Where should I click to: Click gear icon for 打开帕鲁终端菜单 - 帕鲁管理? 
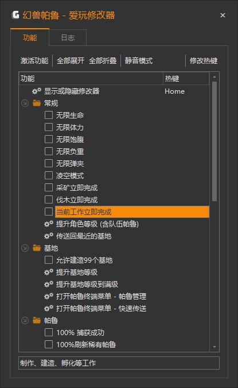[x=49, y=296]
